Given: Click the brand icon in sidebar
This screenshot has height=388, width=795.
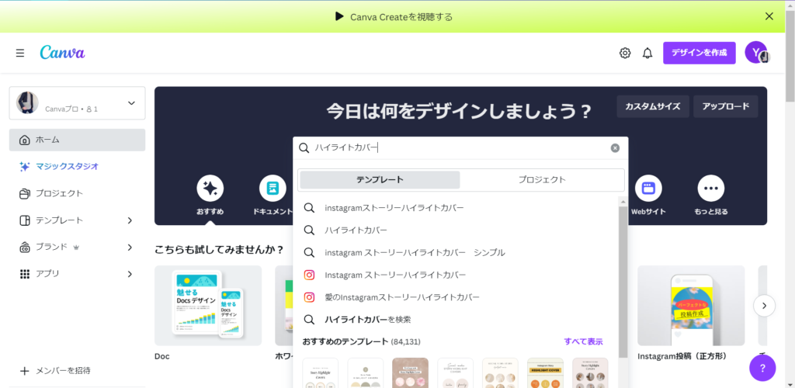Looking at the screenshot, I should [x=24, y=248].
